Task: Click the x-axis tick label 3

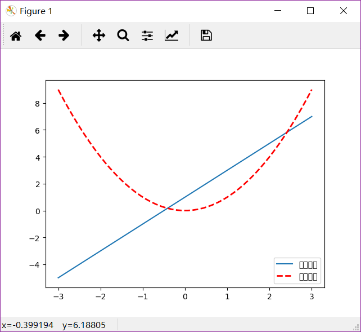Action: [312, 296]
